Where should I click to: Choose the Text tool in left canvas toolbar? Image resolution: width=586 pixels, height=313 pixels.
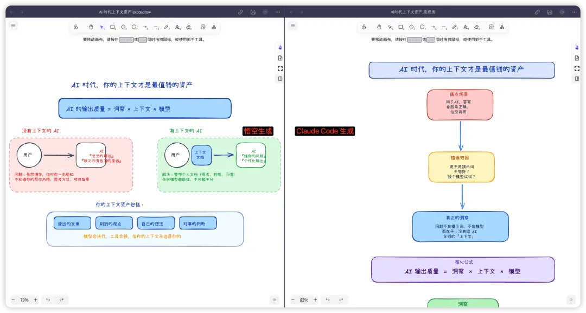tap(178, 27)
